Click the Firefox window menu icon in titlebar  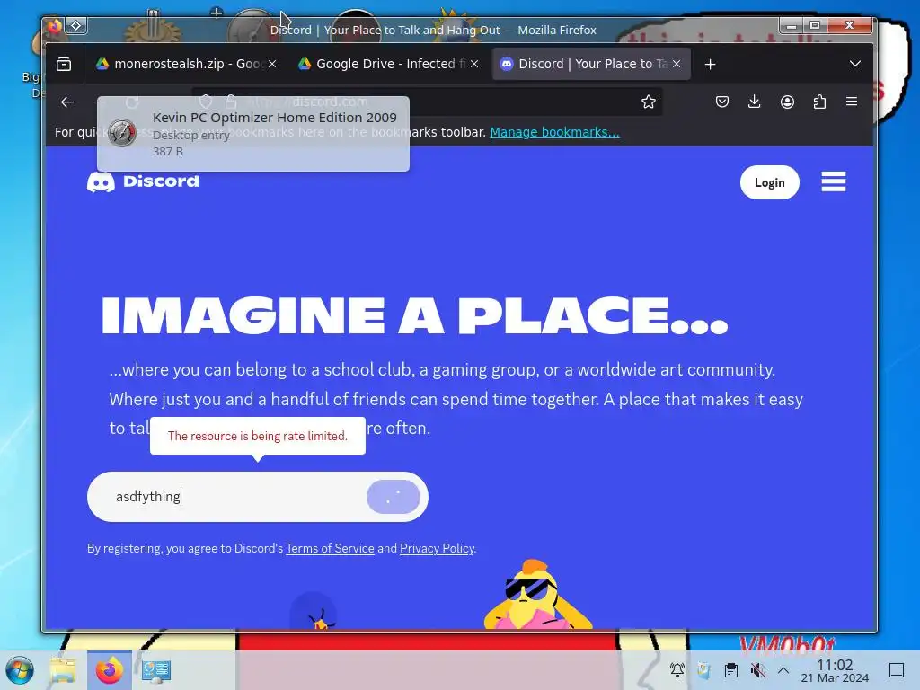[x=55, y=25]
